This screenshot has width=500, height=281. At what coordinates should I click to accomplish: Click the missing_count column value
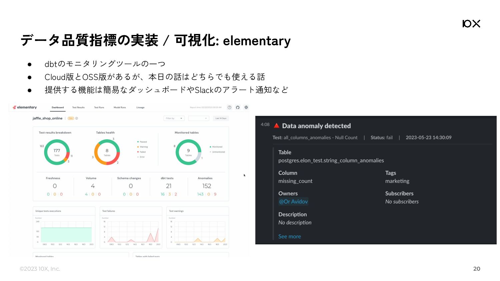295,181
